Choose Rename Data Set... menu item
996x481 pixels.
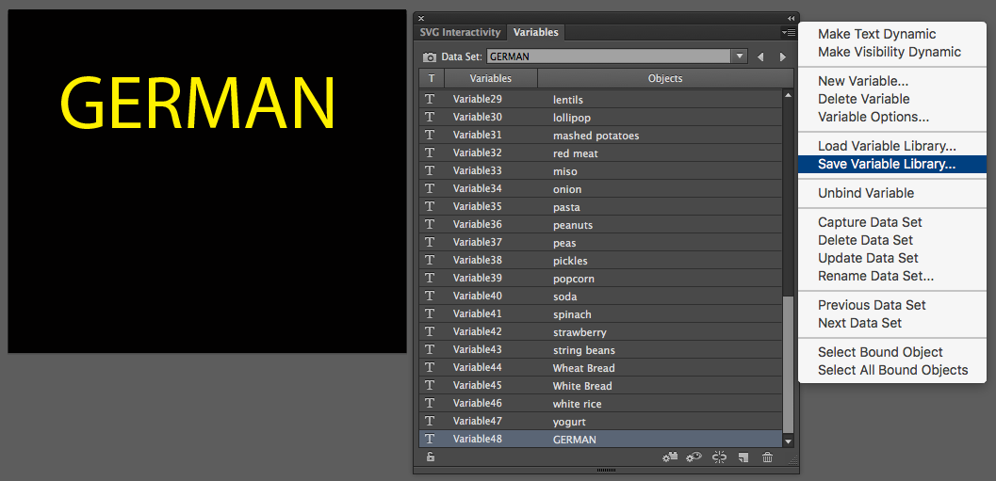tap(875, 276)
